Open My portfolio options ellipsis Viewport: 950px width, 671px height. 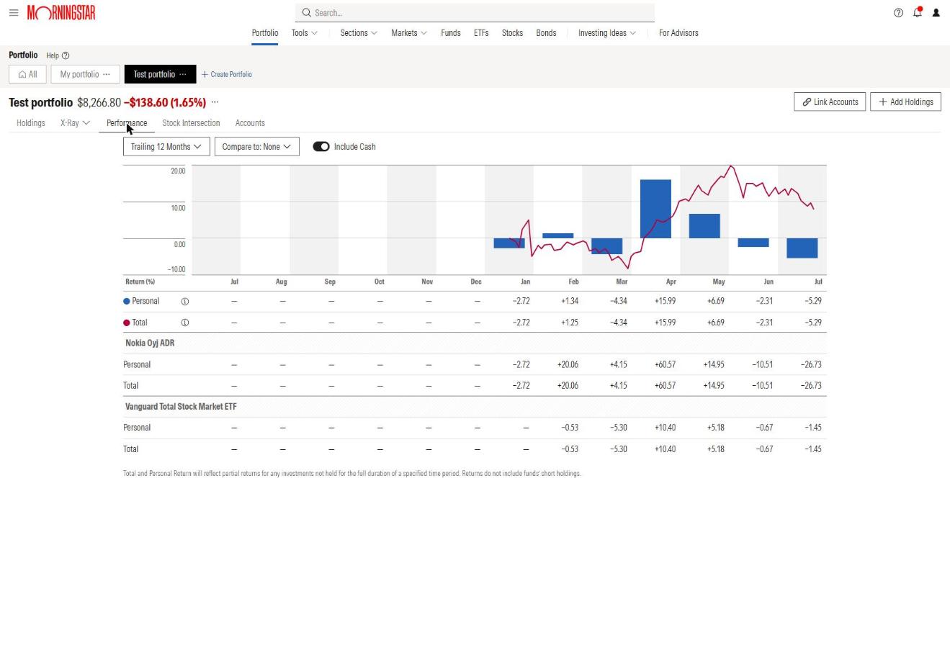[107, 74]
